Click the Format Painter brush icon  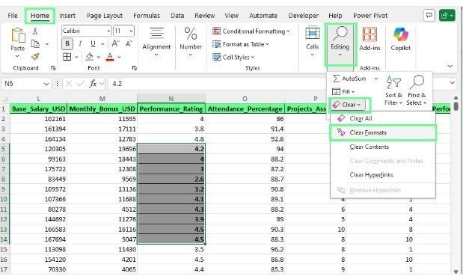35,56
